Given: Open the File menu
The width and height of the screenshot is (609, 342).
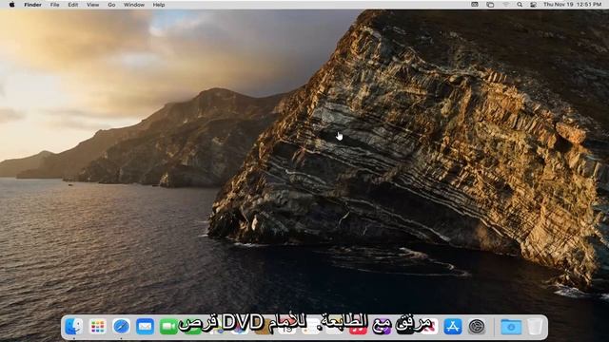Looking at the screenshot, I should 55,5.
